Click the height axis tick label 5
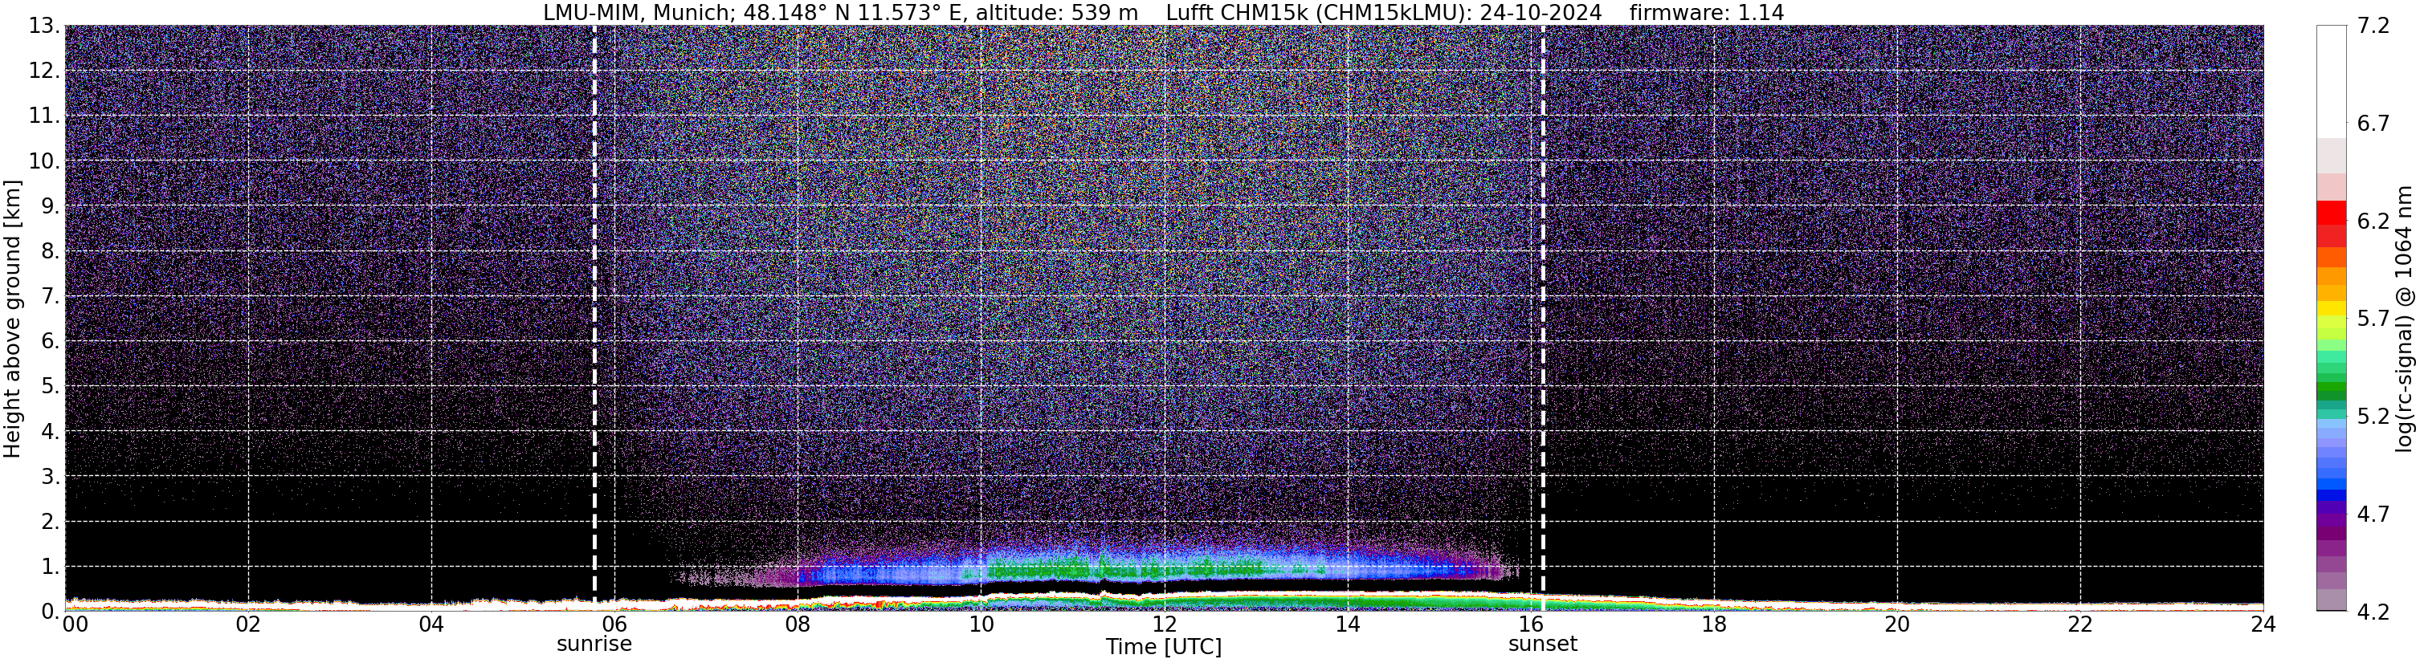This screenshot has width=2420, height=663. (51, 387)
